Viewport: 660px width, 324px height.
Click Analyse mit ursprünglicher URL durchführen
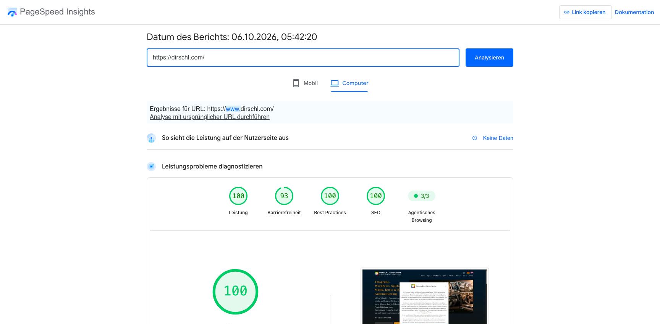210,117
